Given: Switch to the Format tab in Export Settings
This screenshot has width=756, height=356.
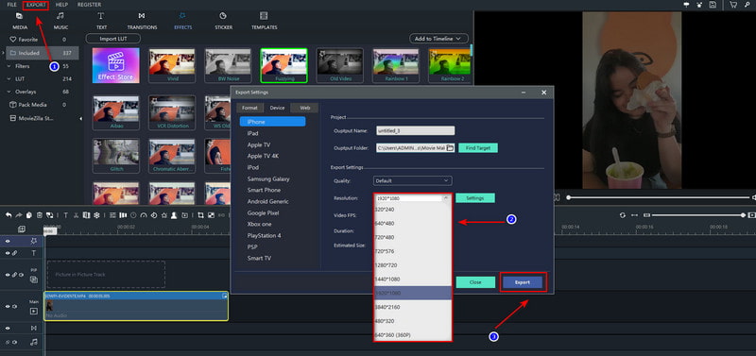Looking at the screenshot, I should pyautogui.click(x=249, y=108).
